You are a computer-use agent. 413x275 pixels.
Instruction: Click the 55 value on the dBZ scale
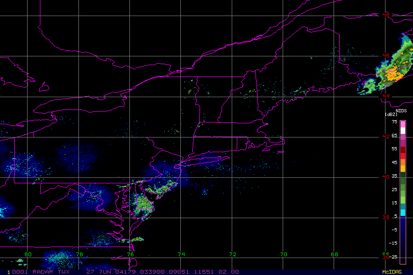pyautogui.click(x=394, y=149)
